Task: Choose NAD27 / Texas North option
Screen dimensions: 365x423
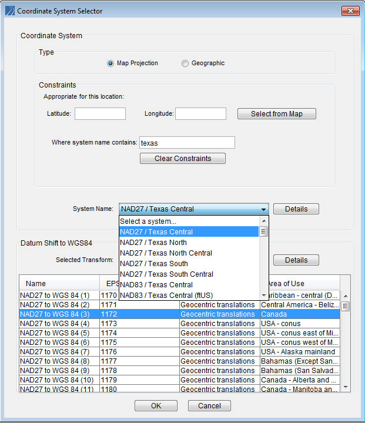Action: pos(189,242)
